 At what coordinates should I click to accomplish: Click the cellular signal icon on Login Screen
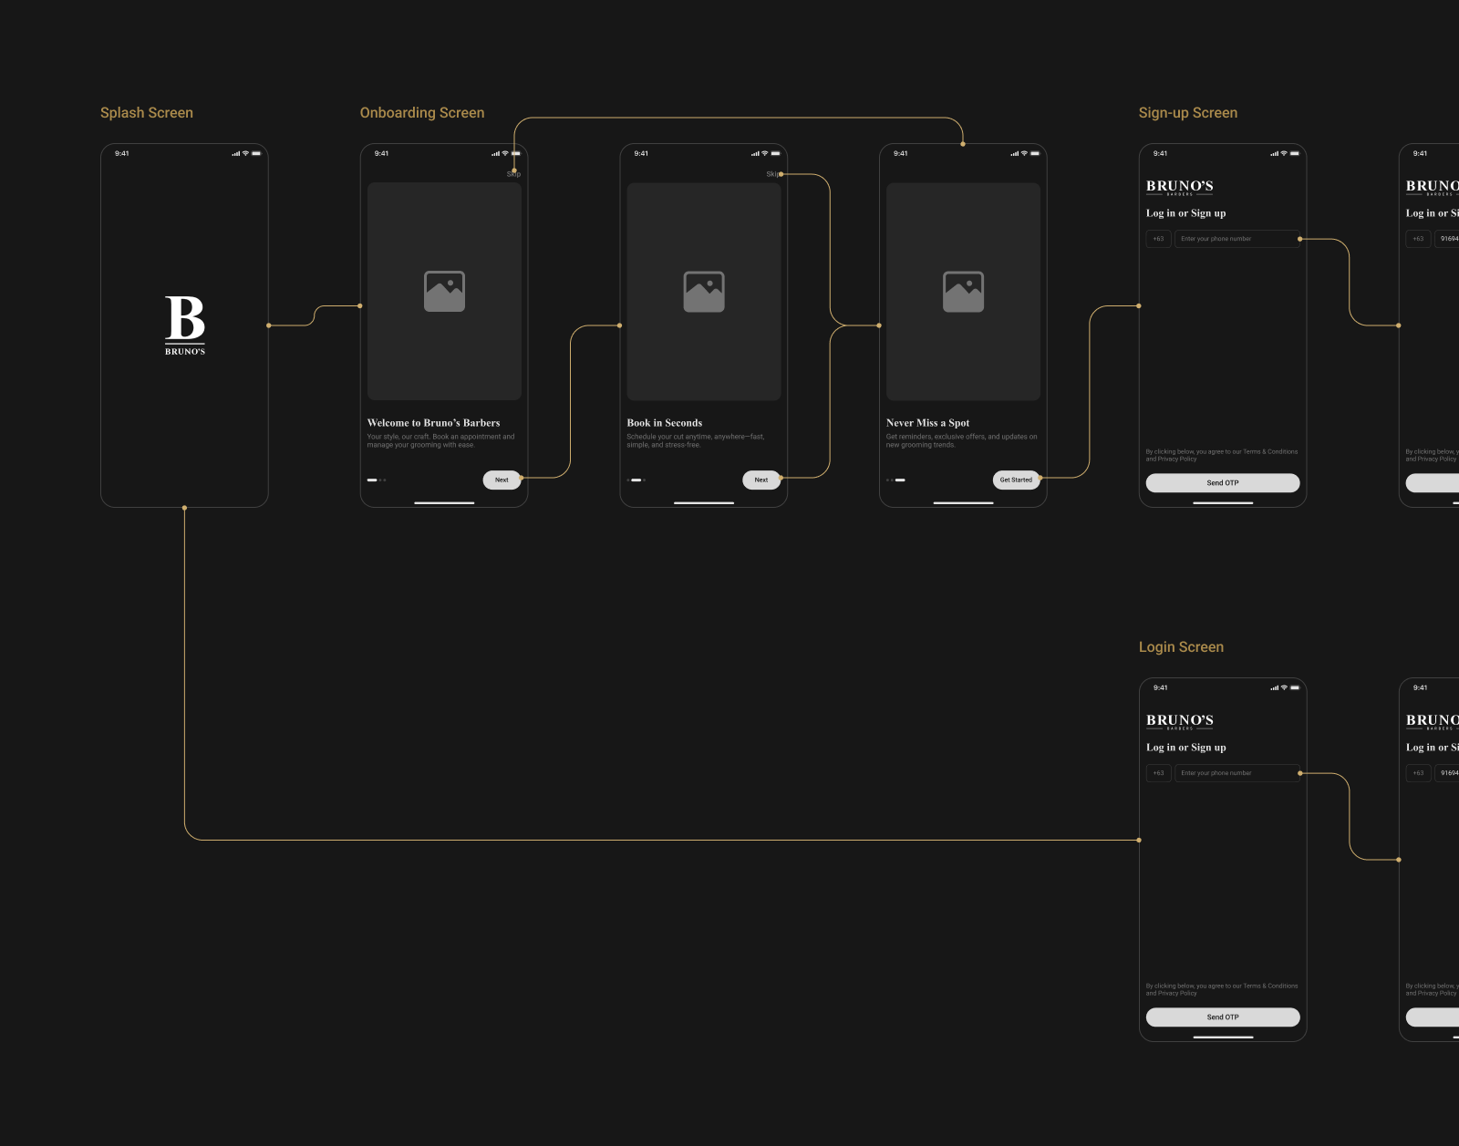click(1273, 688)
